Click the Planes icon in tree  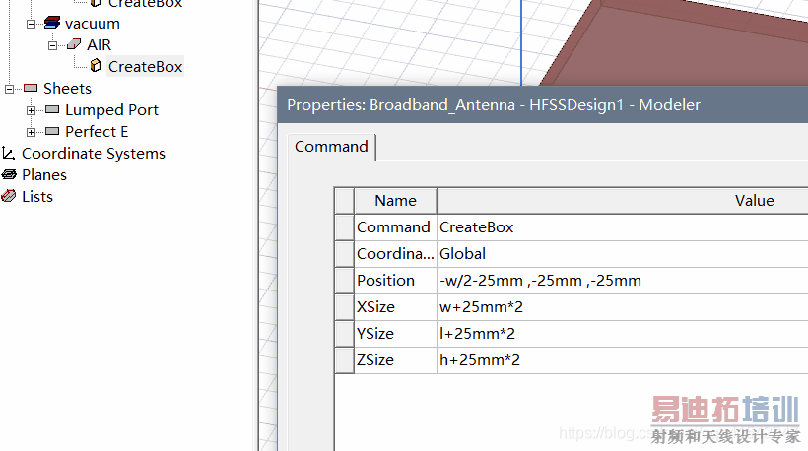click(x=9, y=174)
